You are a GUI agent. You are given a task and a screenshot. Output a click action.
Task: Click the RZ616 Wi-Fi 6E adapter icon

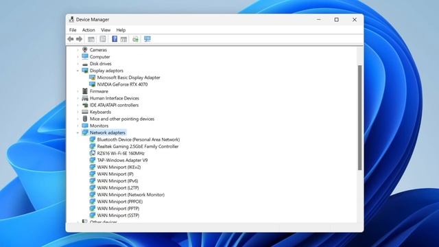click(x=92, y=153)
